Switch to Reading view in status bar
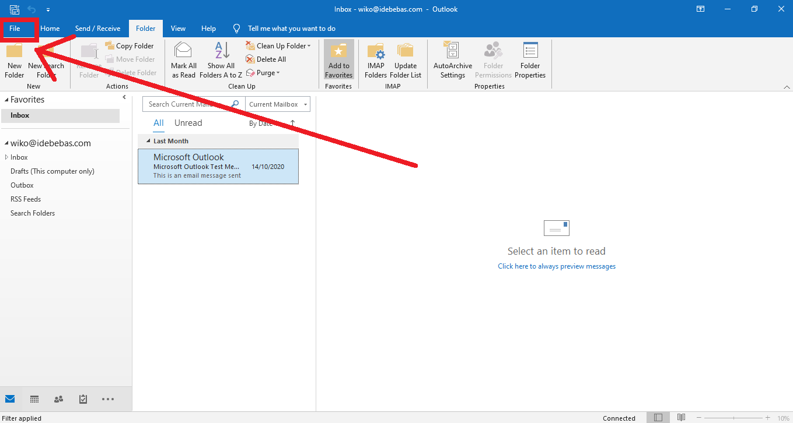Image resolution: width=793 pixels, height=423 pixels. (681, 418)
